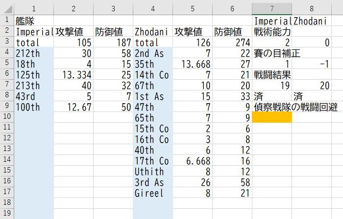Click the 偵察戦隊の戦闘回避 cell
The image size is (343, 219).
coord(272,107)
